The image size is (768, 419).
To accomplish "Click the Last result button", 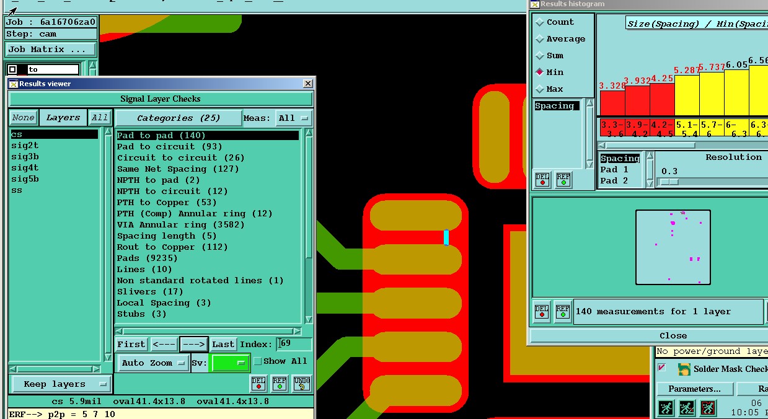I will pyautogui.click(x=223, y=344).
